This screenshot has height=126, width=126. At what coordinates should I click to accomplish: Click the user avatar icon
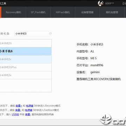pyautogui.click(x=100, y=3)
